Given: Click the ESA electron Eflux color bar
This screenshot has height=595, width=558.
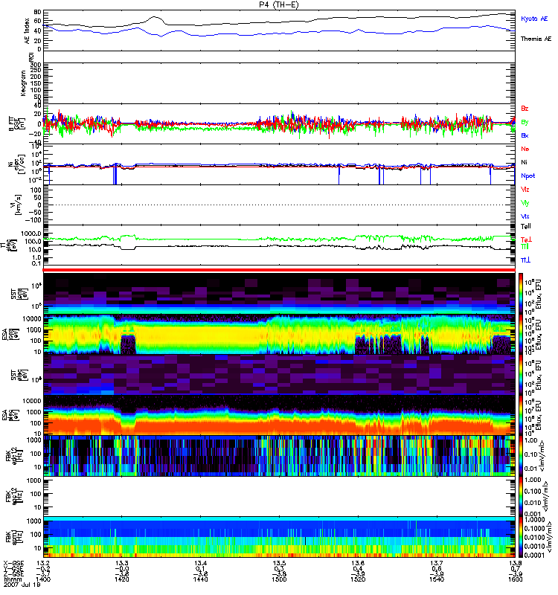Looking at the screenshot, I should (x=521, y=416).
